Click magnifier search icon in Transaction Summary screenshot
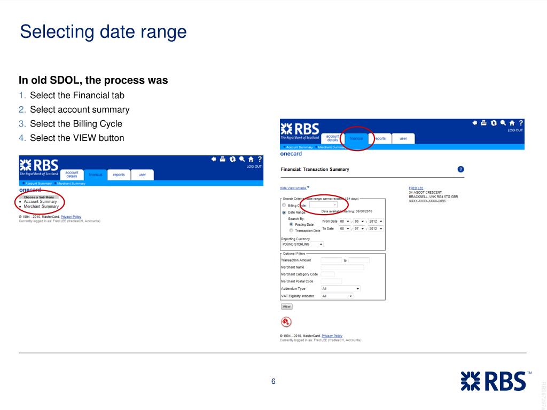The height and width of the screenshot is (410, 547). (x=503, y=123)
